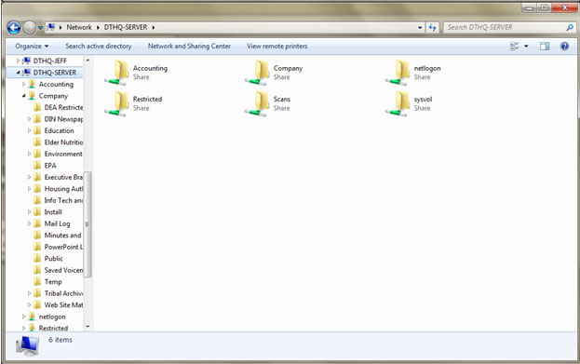Expand the Web Site Materials folder node
Screen dimensions: 580x364
29,304
